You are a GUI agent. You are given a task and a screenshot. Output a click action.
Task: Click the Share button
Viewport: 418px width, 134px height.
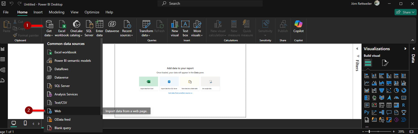point(405,12)
